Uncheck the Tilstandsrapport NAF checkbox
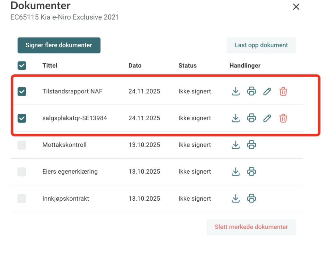 [22, 92]
